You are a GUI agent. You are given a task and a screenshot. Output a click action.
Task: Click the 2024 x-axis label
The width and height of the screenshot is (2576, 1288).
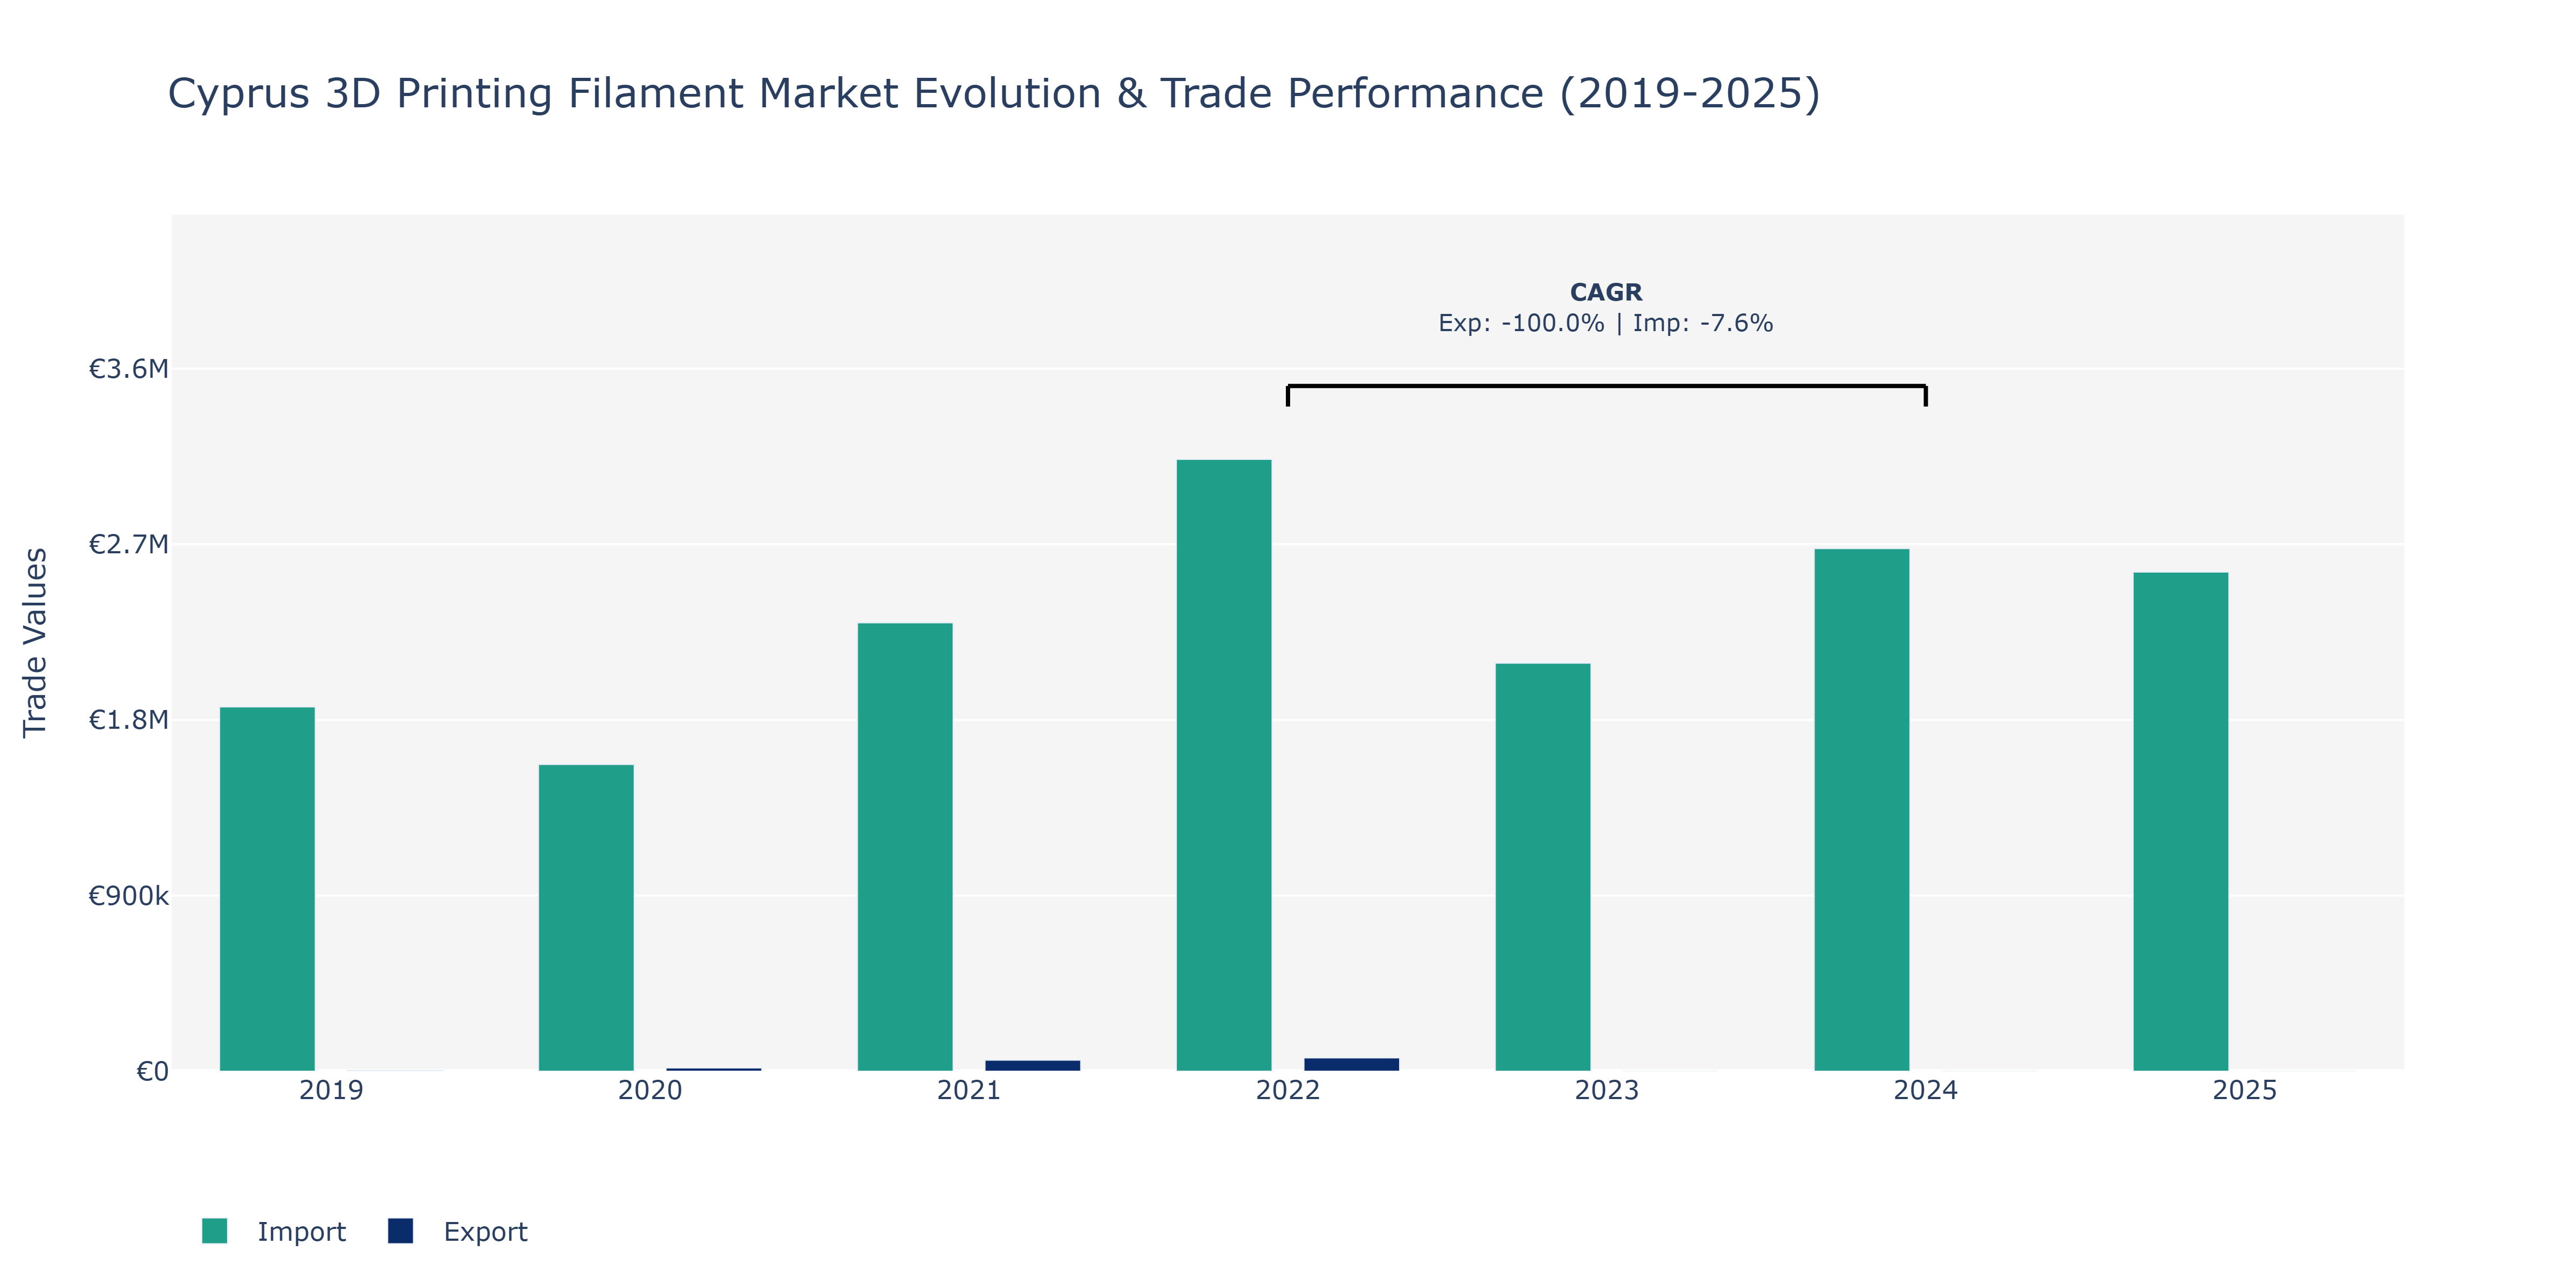pyautogui.click(x=1926, y=1090)
